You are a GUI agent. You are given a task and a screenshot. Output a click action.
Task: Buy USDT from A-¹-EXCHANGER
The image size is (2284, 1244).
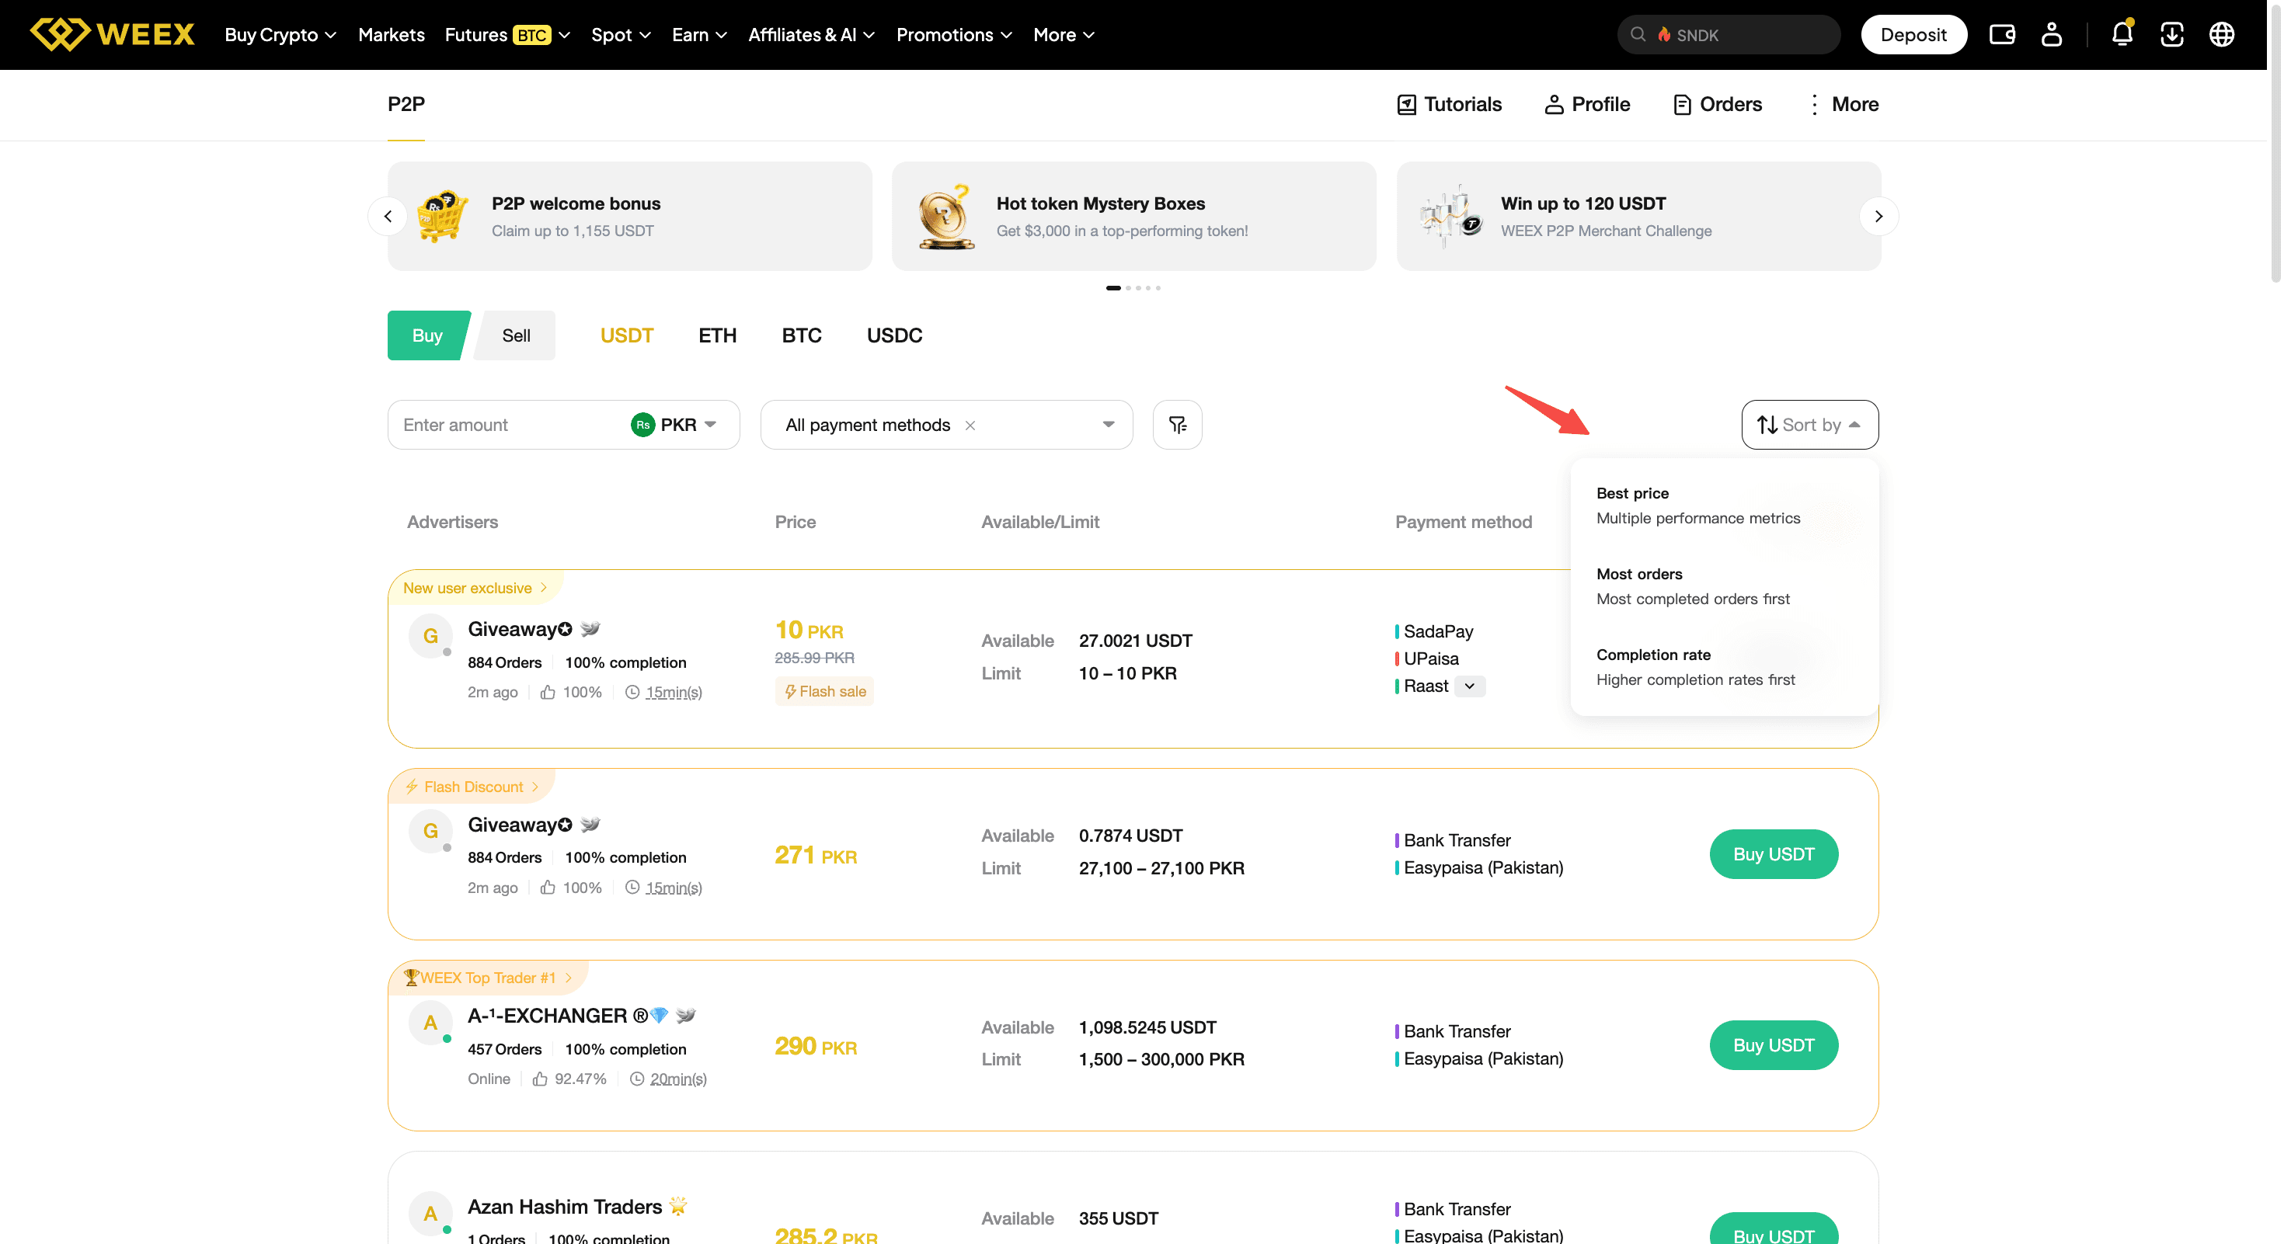click(1774, 1045)
